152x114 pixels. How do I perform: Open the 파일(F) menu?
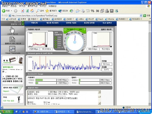tap(5, 6)
